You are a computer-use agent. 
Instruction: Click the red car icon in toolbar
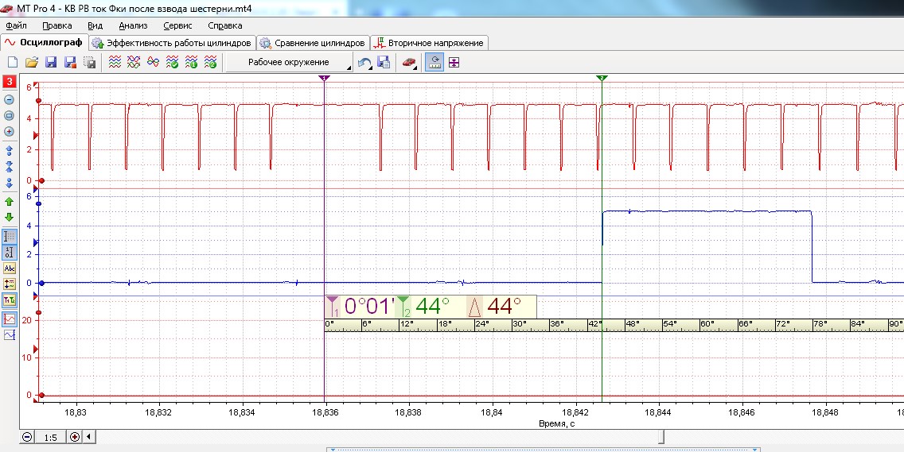point(409,63)
